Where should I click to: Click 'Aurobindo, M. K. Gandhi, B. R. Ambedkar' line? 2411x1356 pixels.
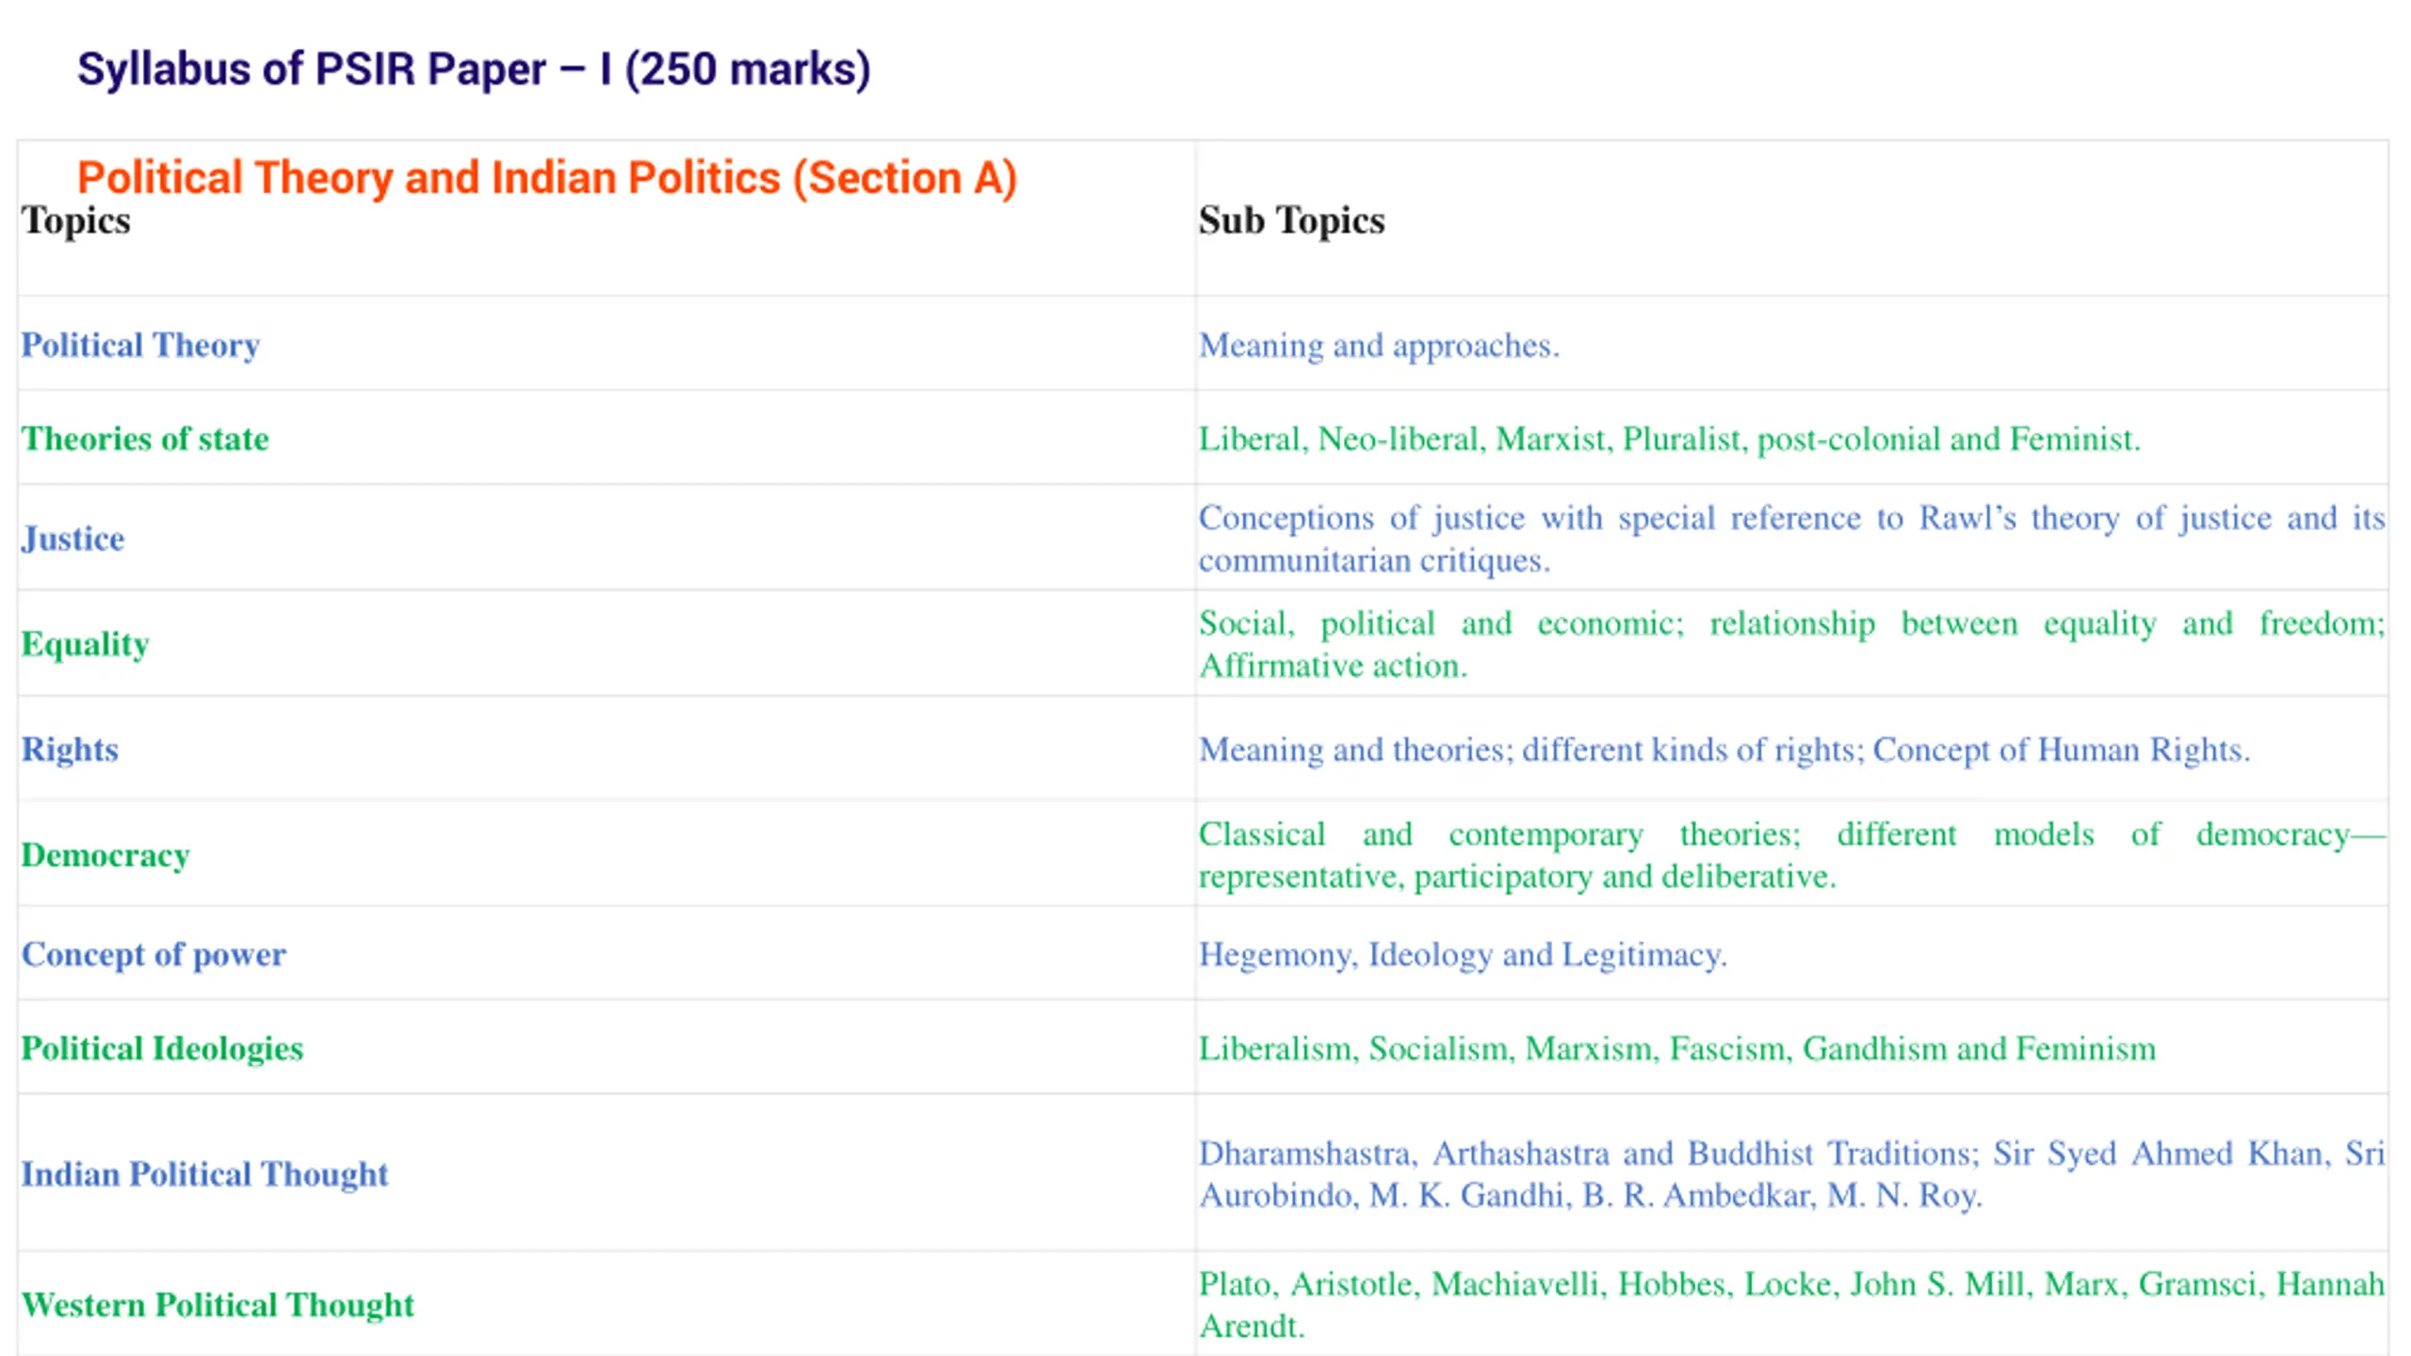click(1591, 1196)
